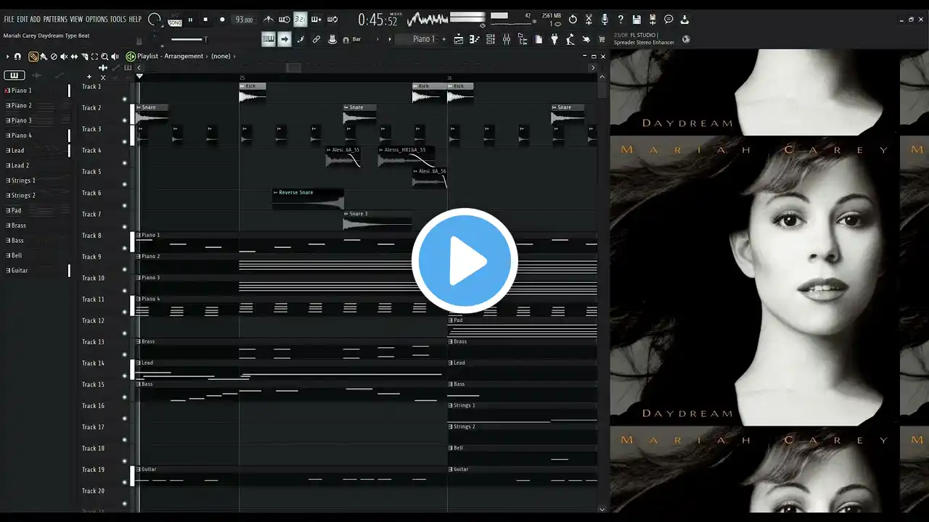Mute Track 13 with its dot switch
The image size is (929, 522).
click(125, 355)
